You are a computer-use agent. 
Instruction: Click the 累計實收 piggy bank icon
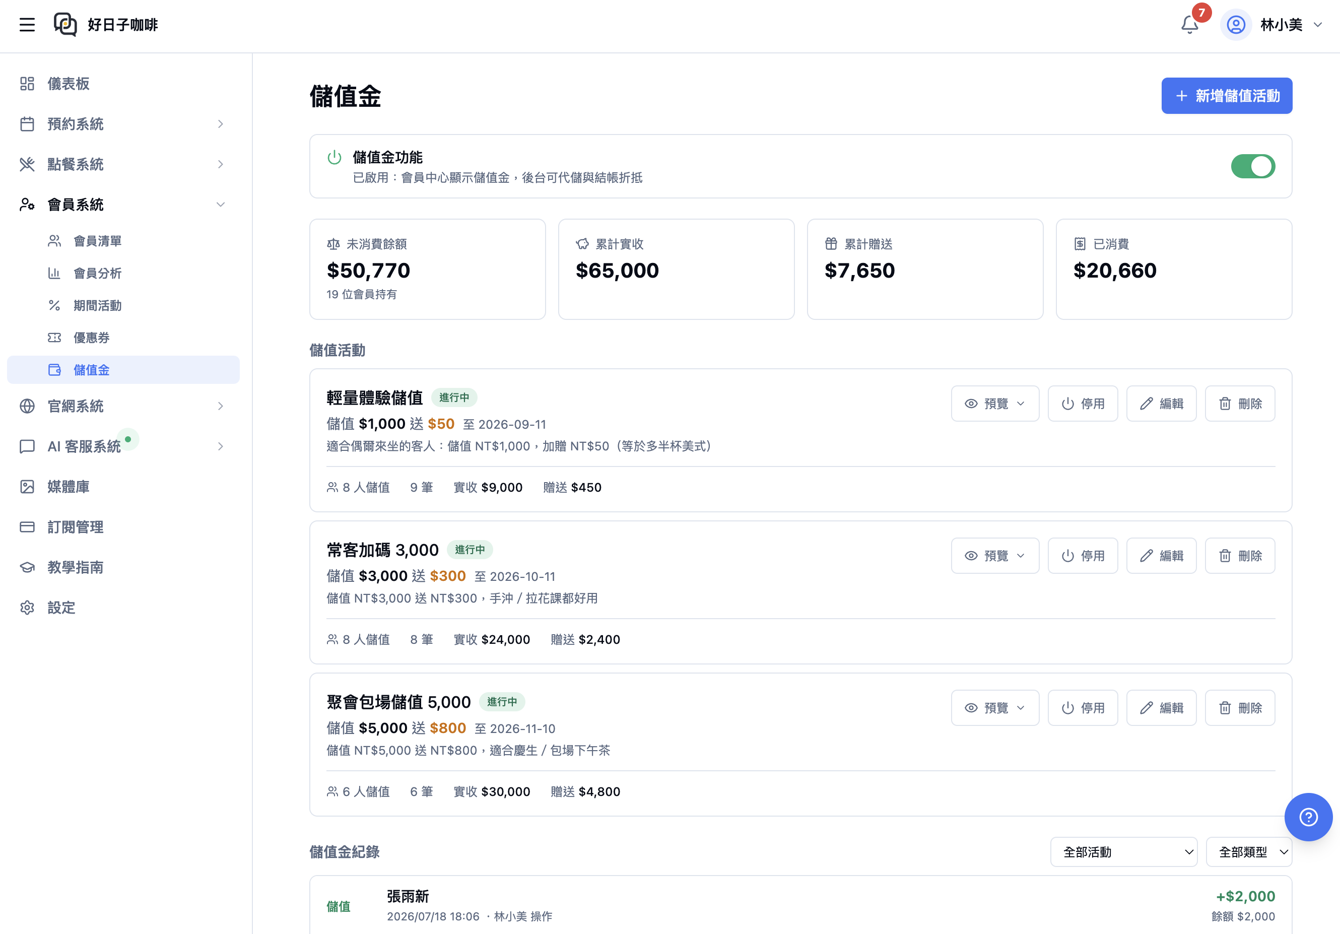(x=582, y=244)
